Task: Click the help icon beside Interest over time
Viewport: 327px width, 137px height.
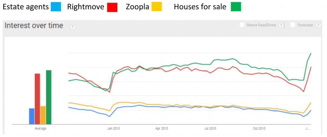Action: [x=72, y=27]
